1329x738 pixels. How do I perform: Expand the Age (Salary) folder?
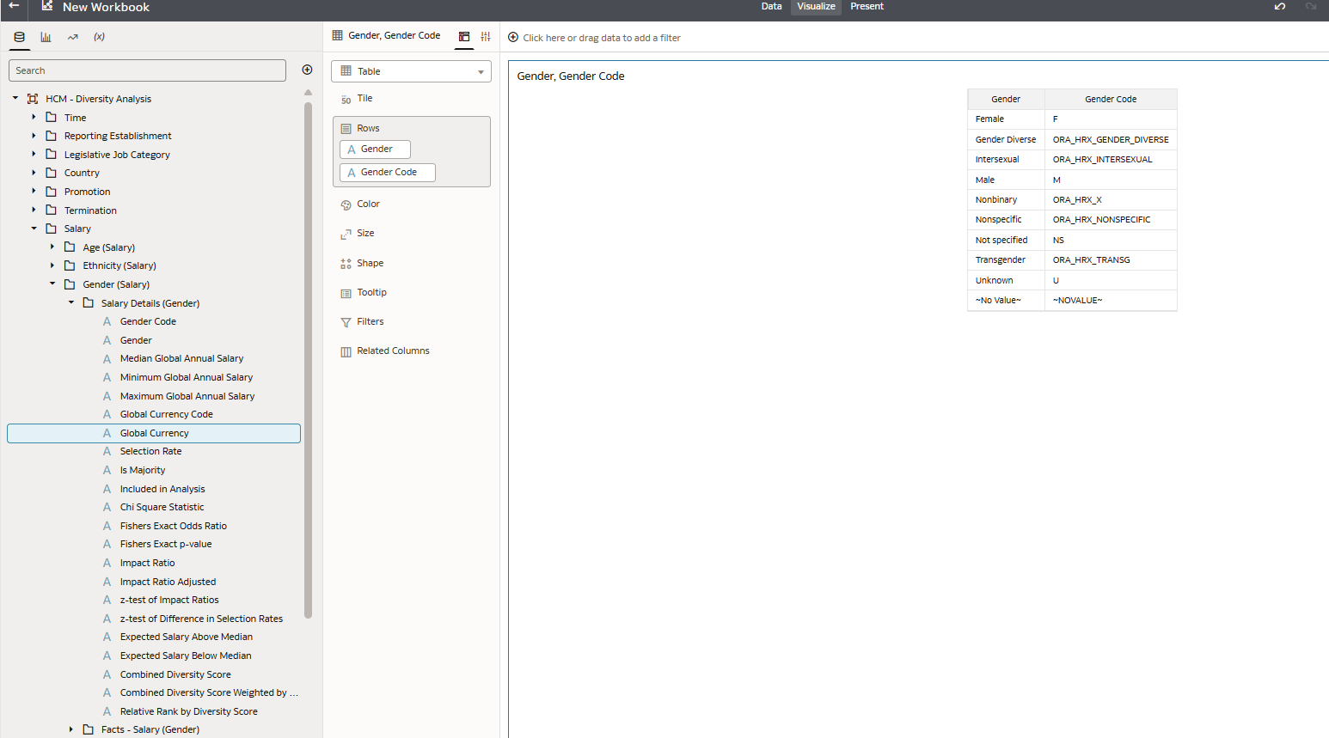pos(52,247)
